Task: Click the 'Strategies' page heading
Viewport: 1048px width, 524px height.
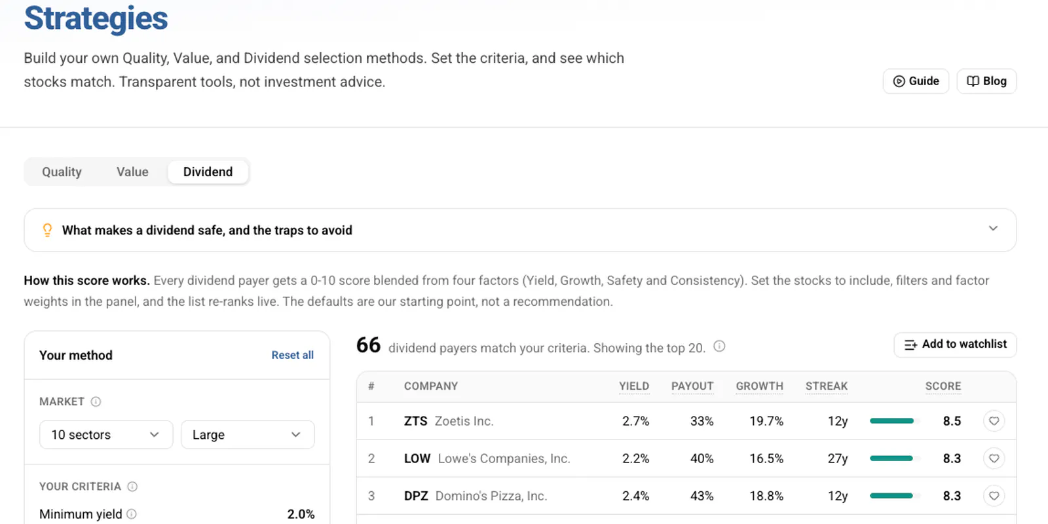Action: click(x=96, y=18)
